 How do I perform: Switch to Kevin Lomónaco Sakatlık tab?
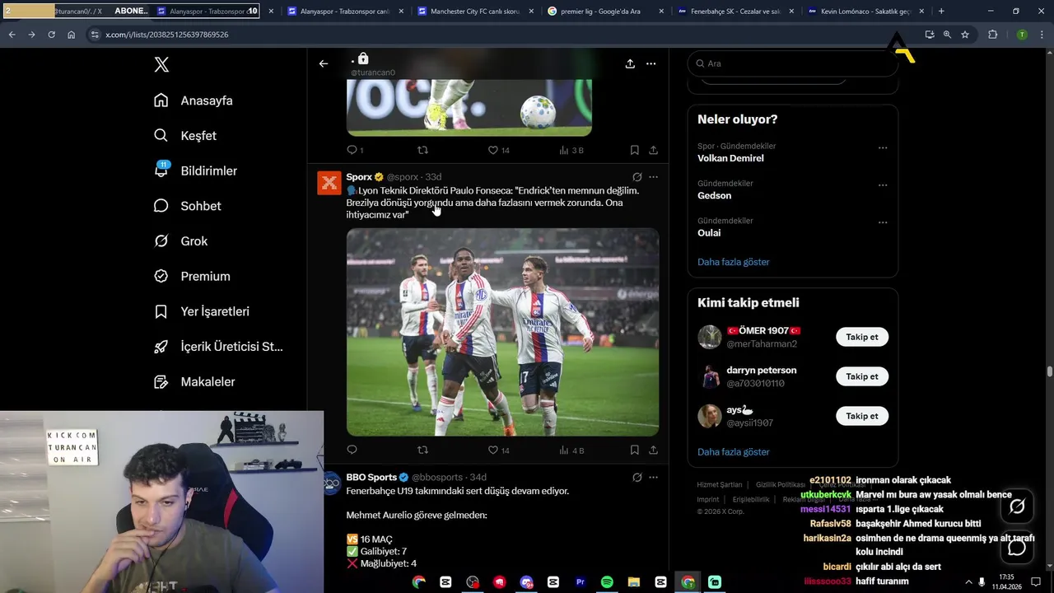865,12
